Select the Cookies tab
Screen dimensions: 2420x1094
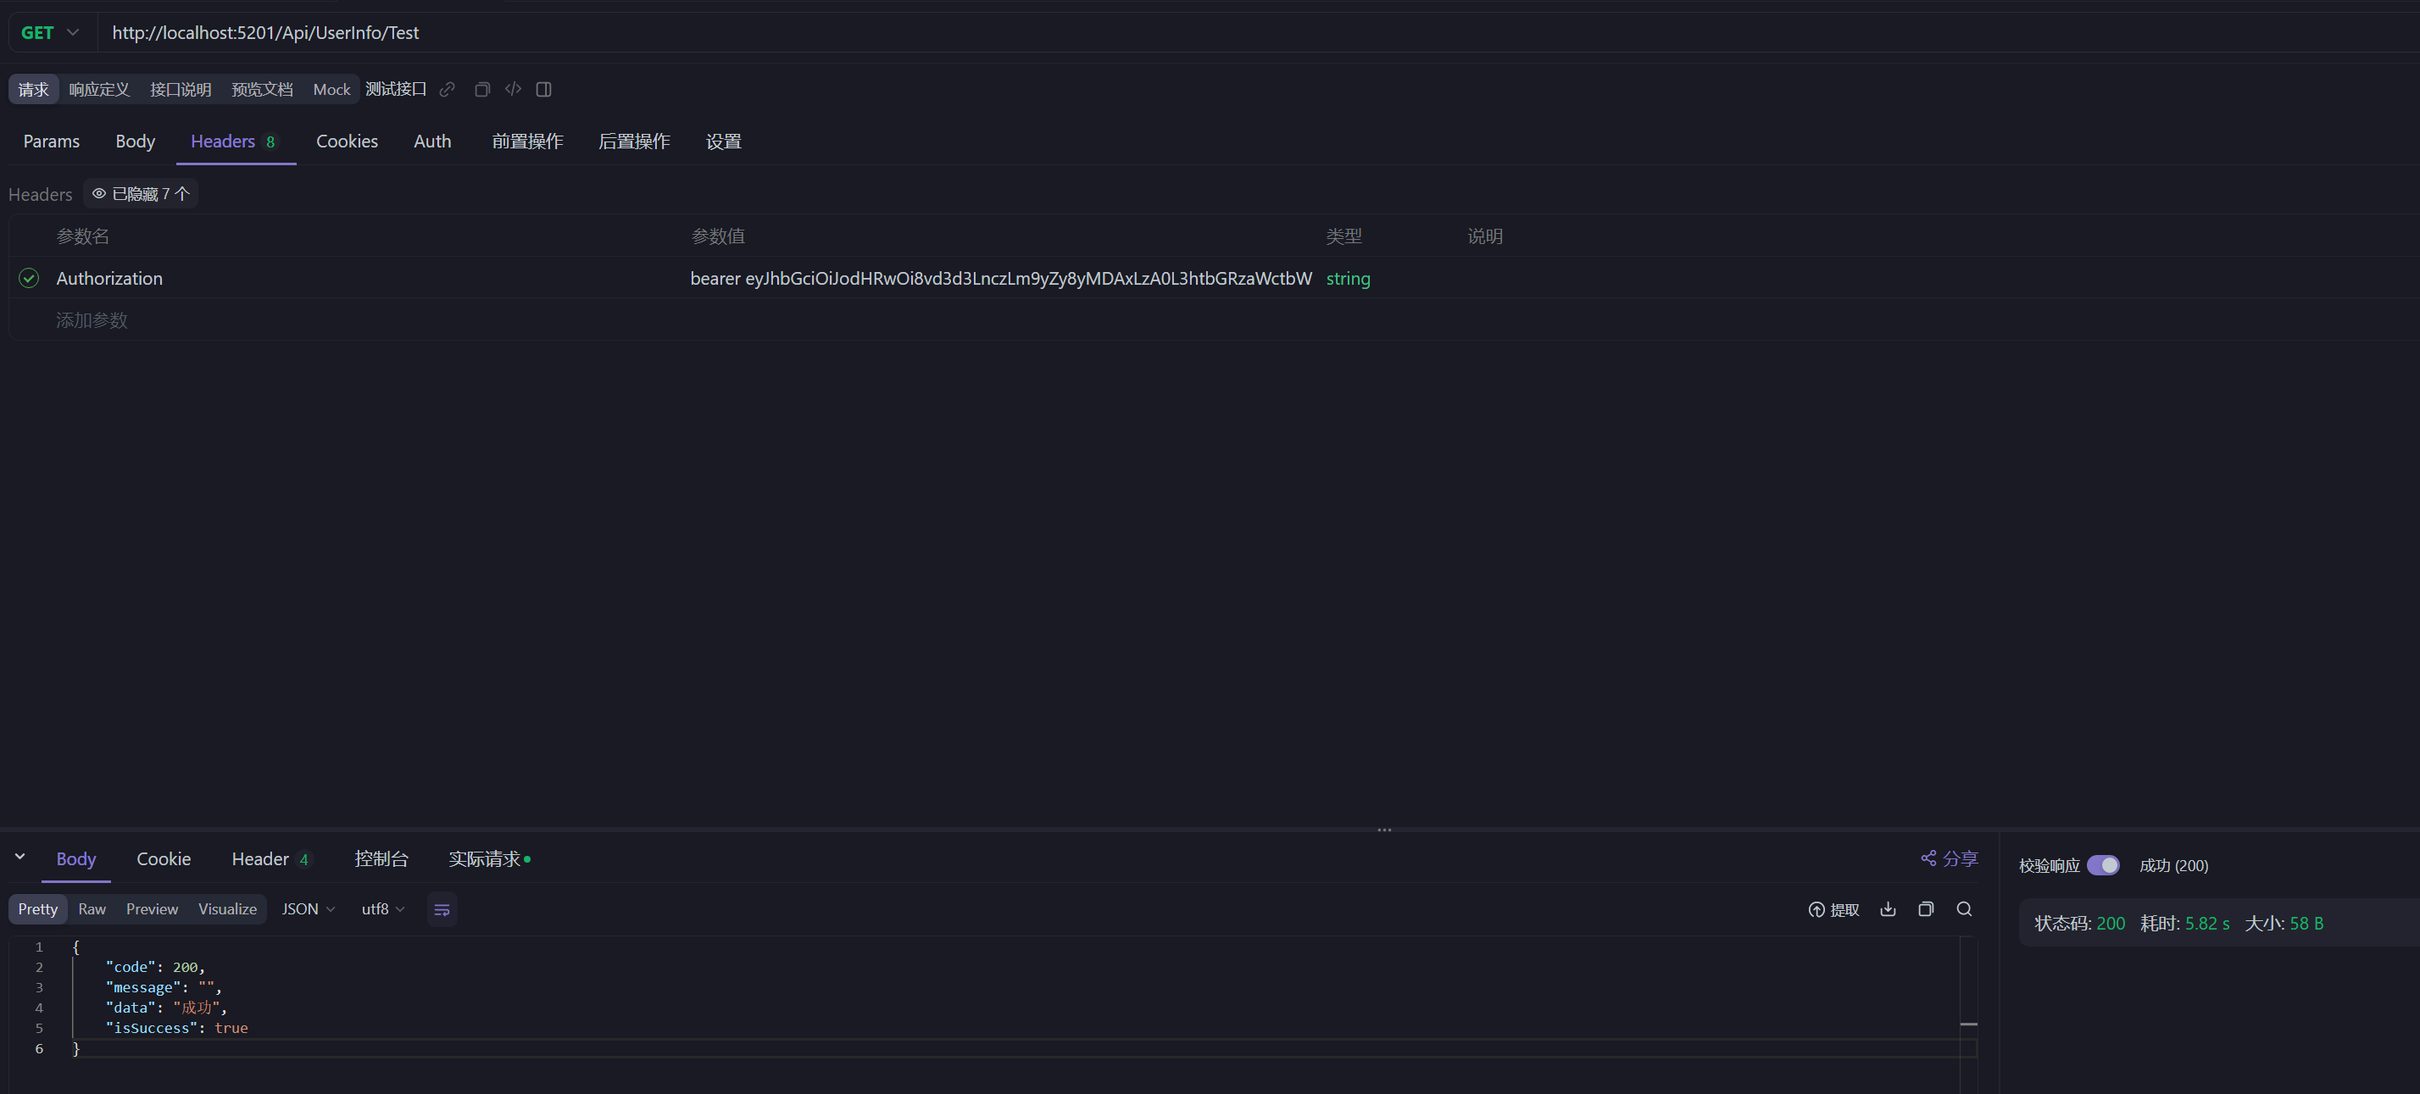[x=347, y=141]
